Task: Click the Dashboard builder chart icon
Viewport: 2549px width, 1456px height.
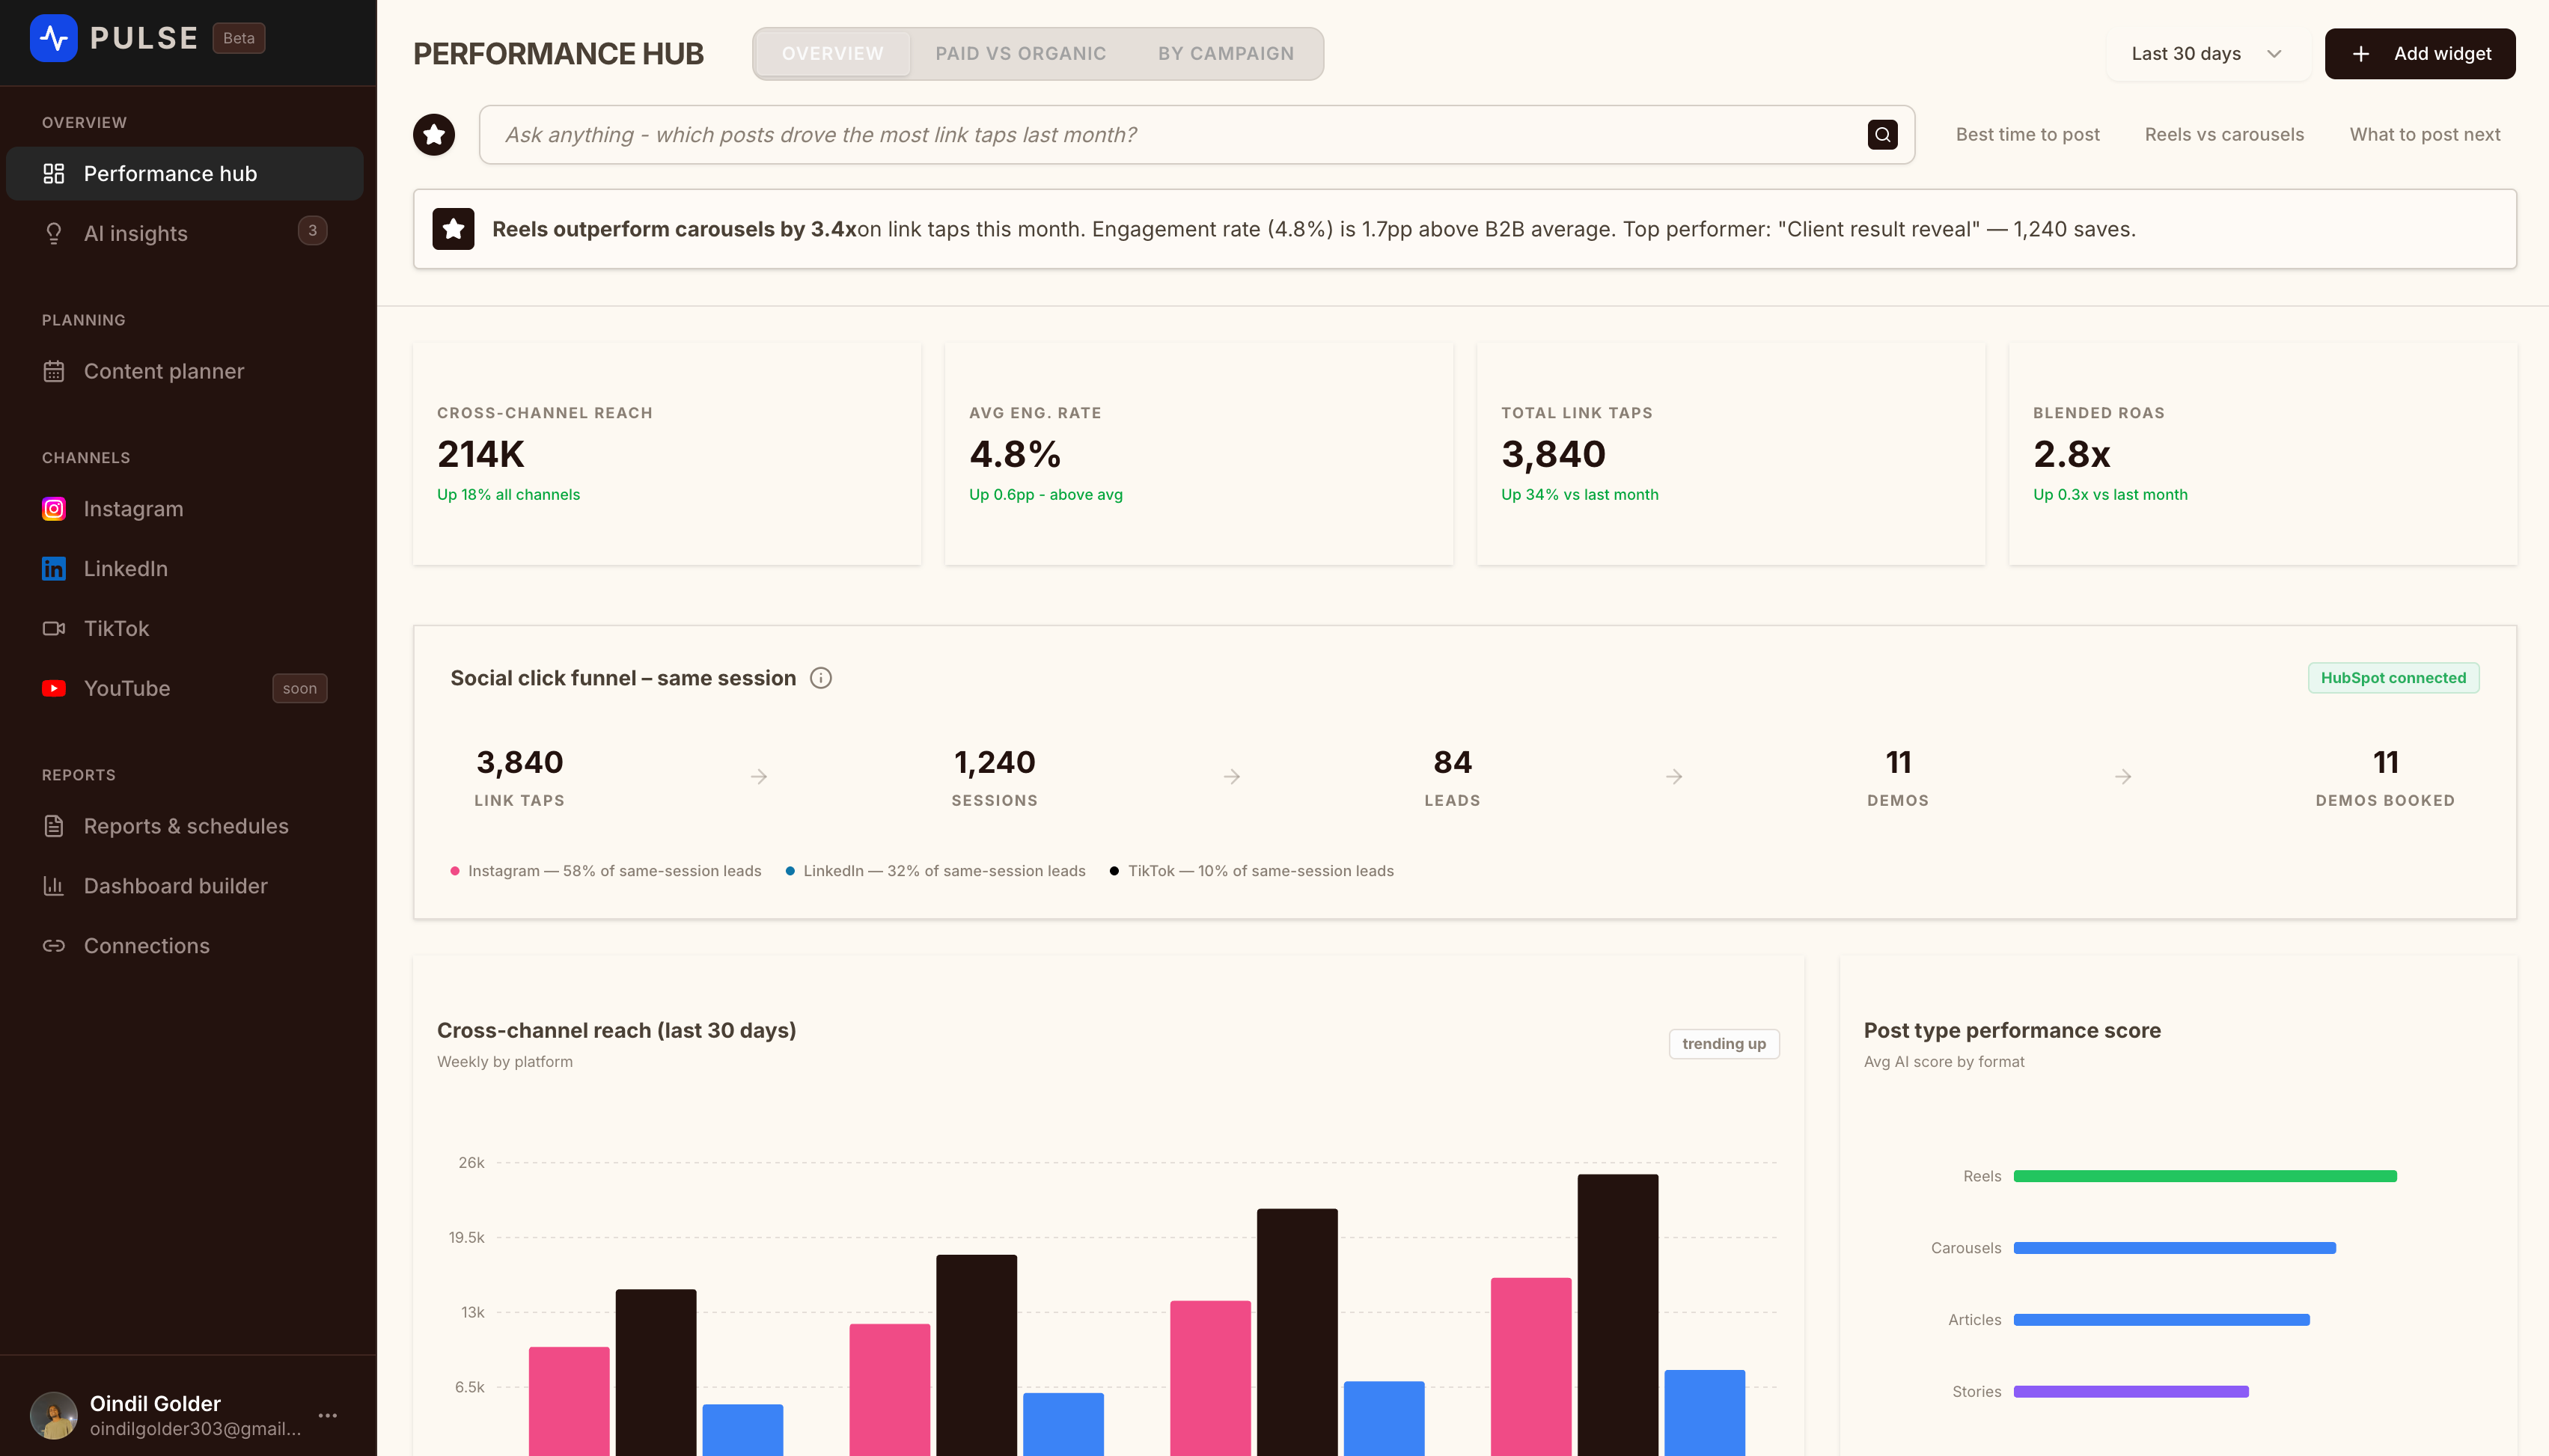Action: (x=54, y=886)
